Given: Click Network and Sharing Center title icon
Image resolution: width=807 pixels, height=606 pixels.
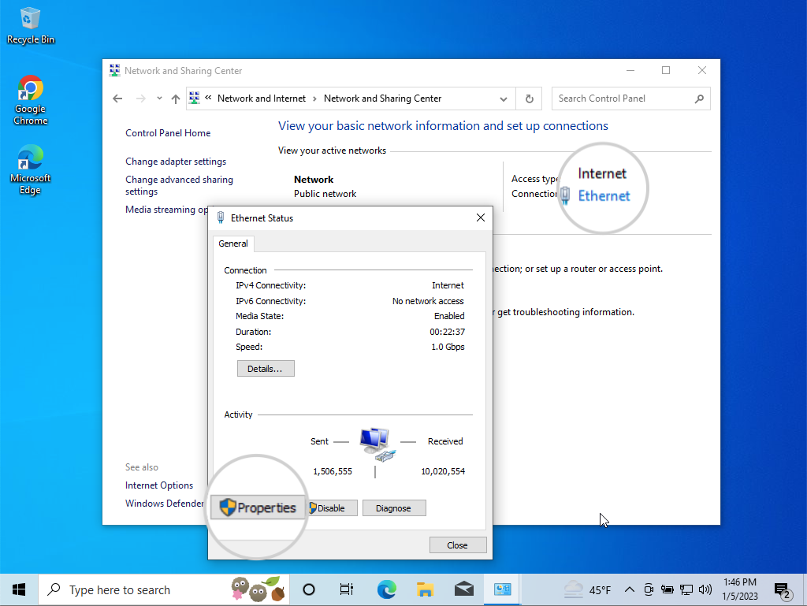Looking at the screenshot, I should click(x=114, y=70).
